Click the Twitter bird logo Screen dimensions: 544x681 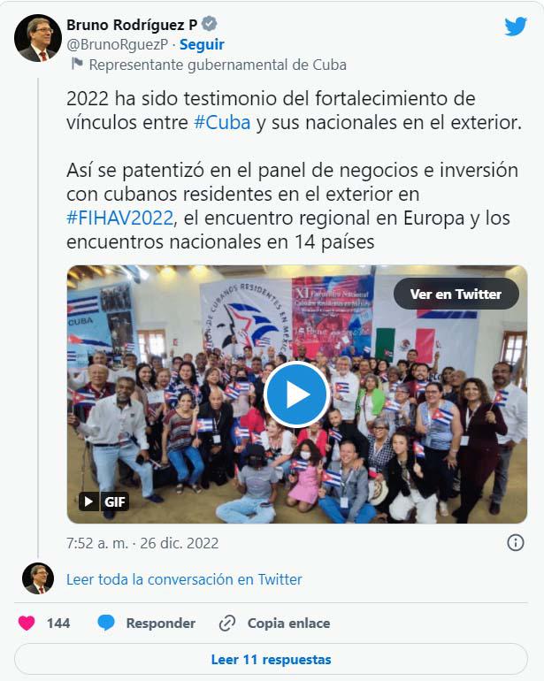516,27
